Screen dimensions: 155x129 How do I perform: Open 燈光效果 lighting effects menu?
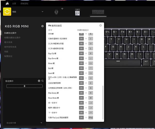coord(8,42)
